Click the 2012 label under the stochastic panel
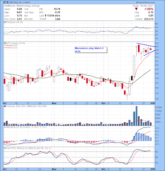This screenshot has height=171, width=165. click(153, 169)
